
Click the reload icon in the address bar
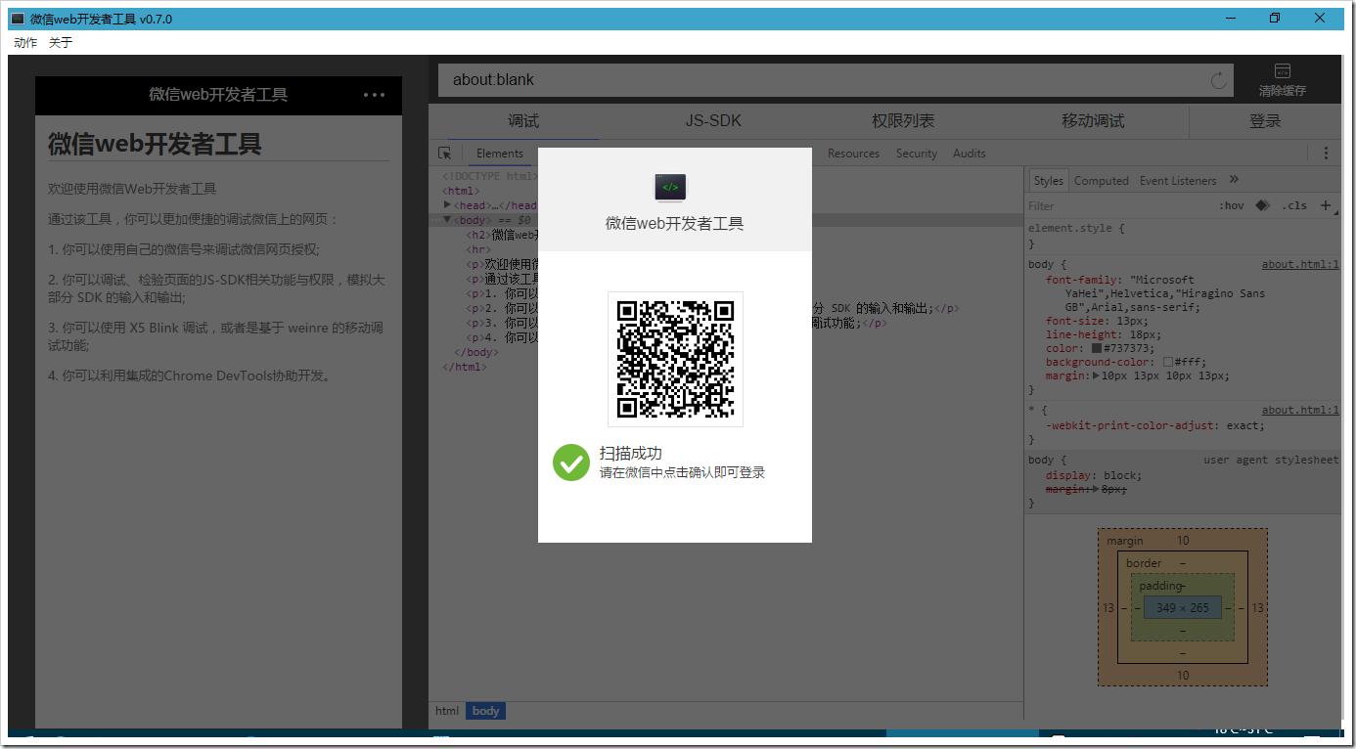pyautogui.click(x=1218, y=80)
